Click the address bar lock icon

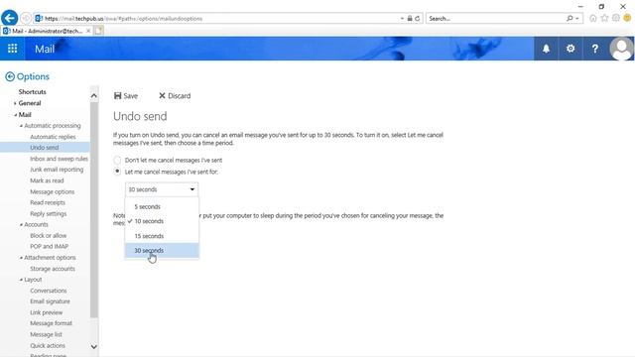coord(410,18)
